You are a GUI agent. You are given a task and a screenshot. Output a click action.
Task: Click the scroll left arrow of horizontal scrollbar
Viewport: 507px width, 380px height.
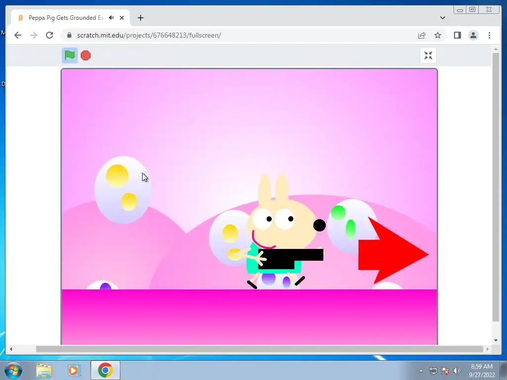click(x=11, y=349)
